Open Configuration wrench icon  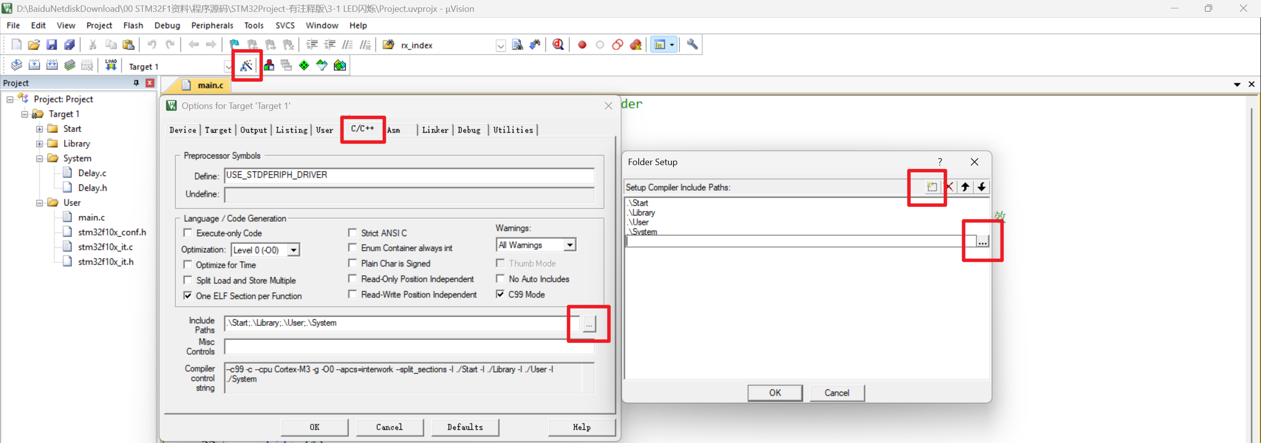pos(692,45)
